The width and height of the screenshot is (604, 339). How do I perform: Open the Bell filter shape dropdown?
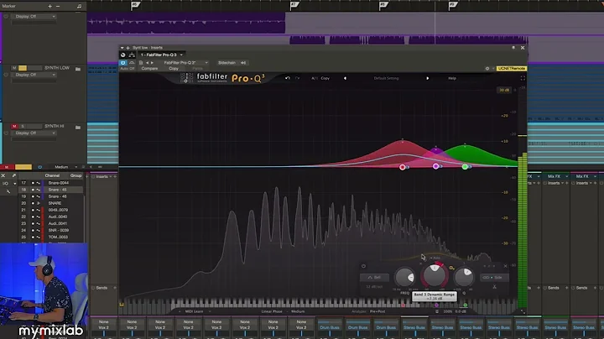point(374,278)
